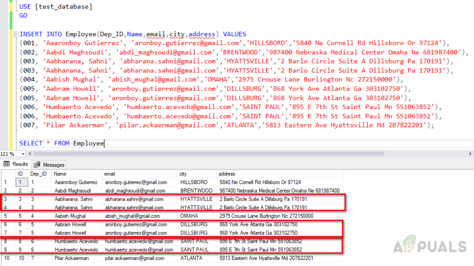
Task: Select the Name column header
Action: pyautogui.click(x=60, y=174)
